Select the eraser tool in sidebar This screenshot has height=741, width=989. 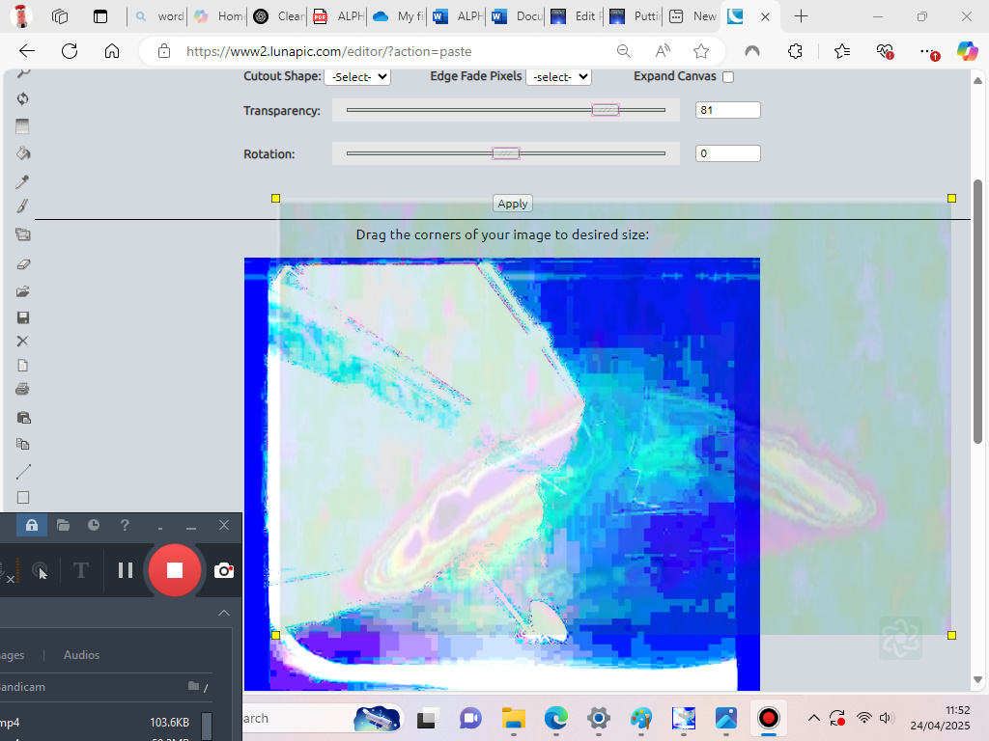tap(23, 263)
